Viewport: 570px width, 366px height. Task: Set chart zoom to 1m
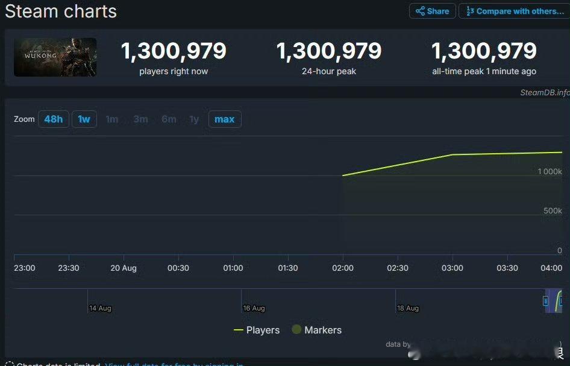click(112, 119)
